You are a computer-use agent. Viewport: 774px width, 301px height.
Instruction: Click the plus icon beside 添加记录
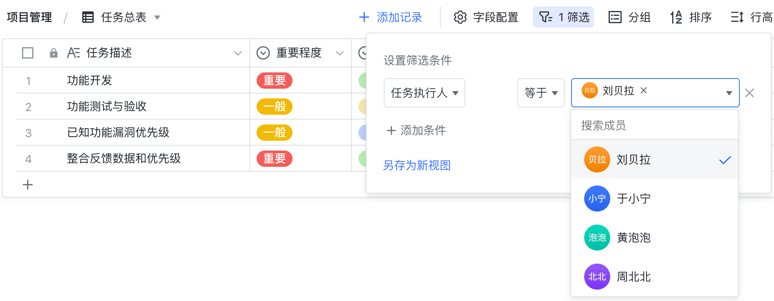click(x=364, y=17)
